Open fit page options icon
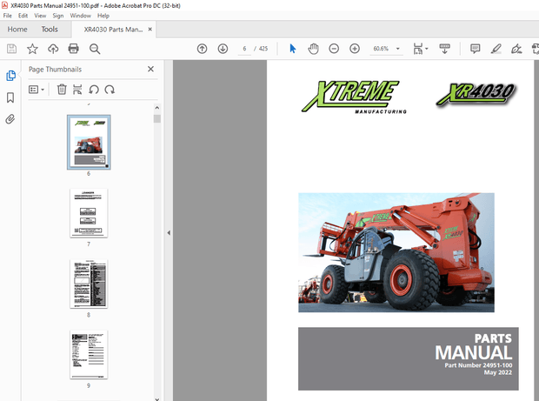539x401 pixels. (x=420, y=49)
